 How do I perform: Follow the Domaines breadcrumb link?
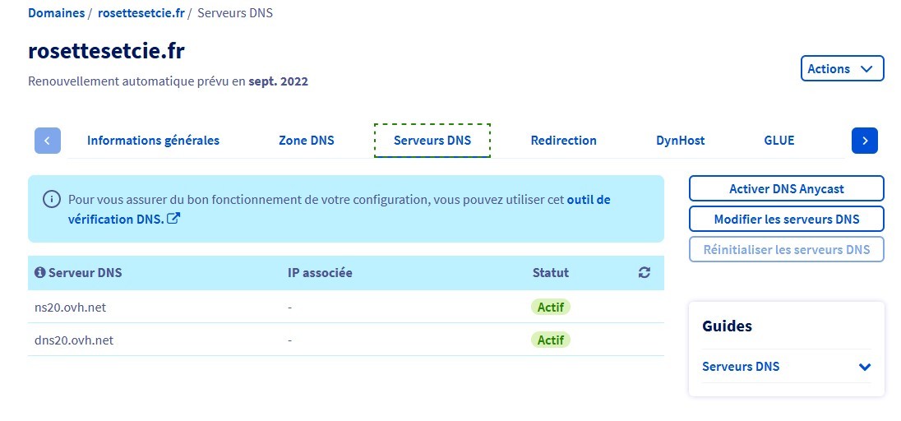(x=56, y=13)
